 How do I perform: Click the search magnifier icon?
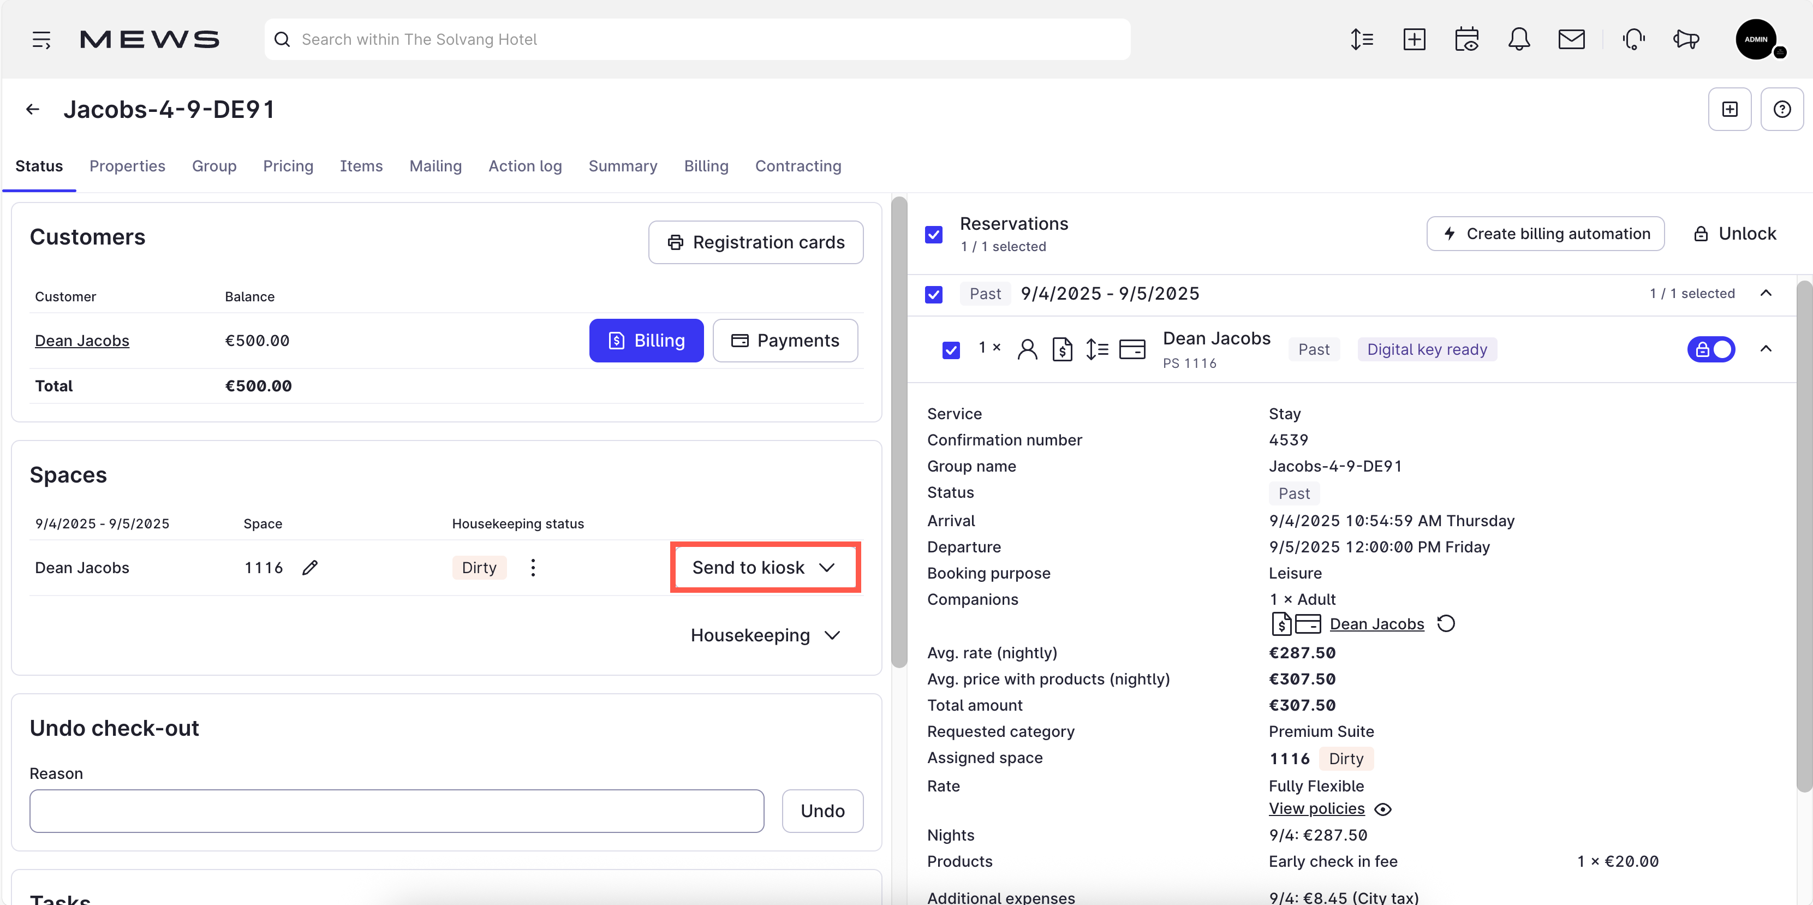pyautogui.click(x=282, y=39)
